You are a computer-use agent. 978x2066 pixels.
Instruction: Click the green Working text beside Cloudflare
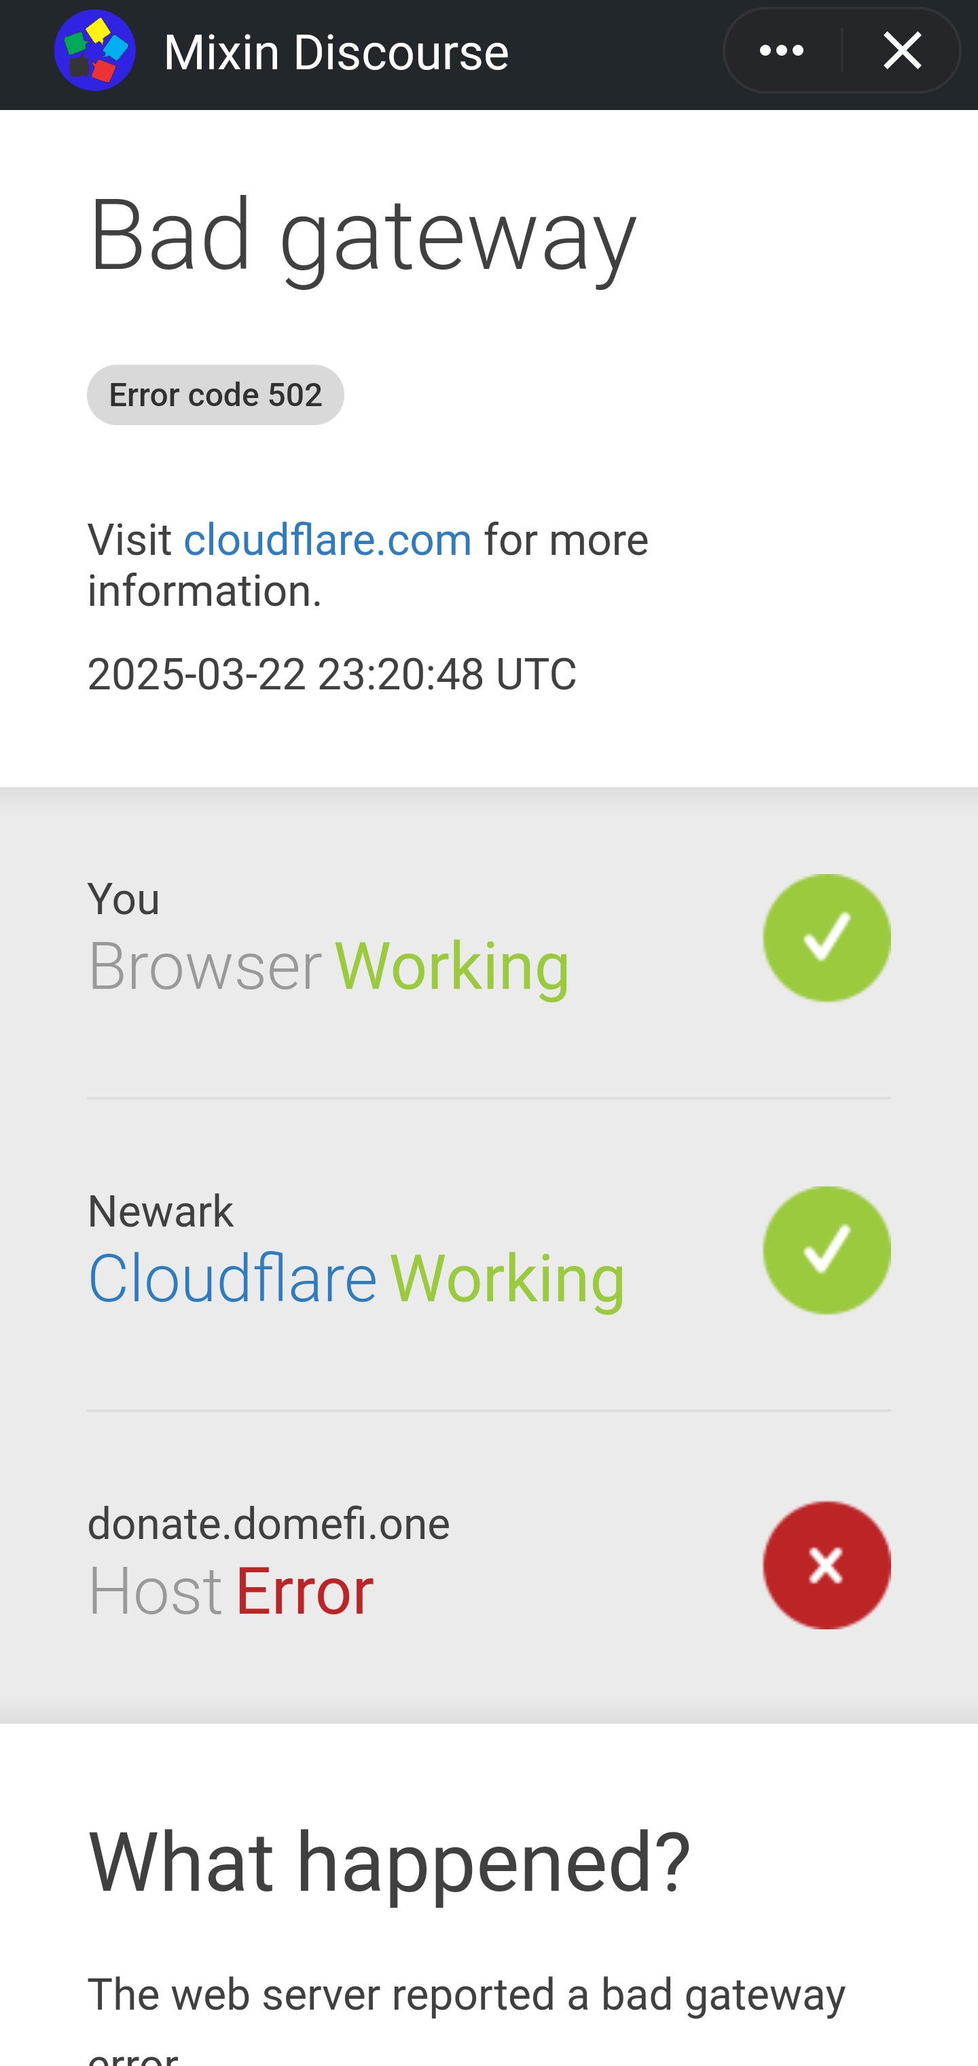(x=508, y=1277)
